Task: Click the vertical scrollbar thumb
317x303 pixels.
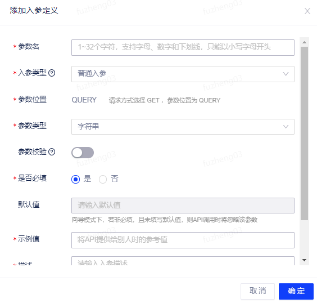Action: (304, 133)
